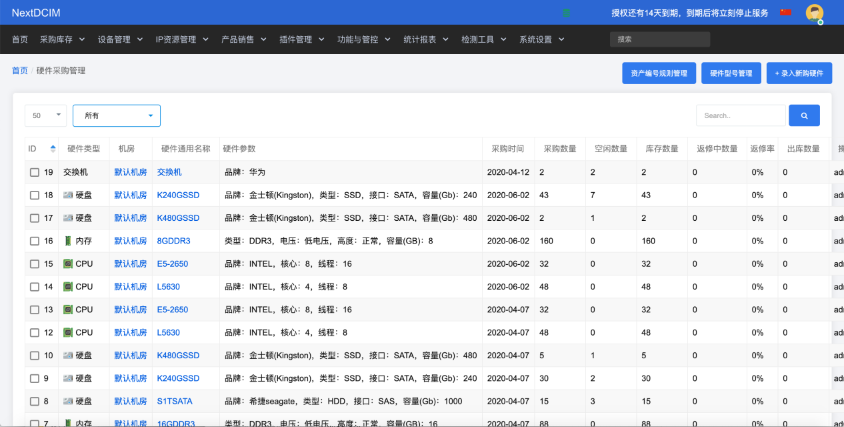Expand the 所有 filter dropdown
This screenshot has height=427, width=844.
pos(117,115)
